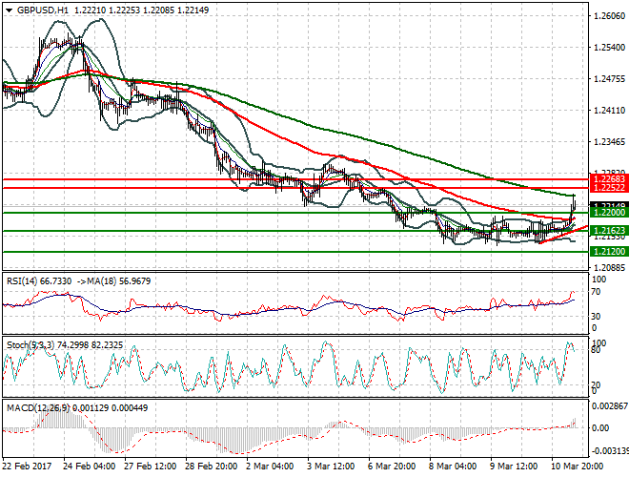Click the 8 Mar 04:00 time label
629x477 pixels.
click(453, 467)
